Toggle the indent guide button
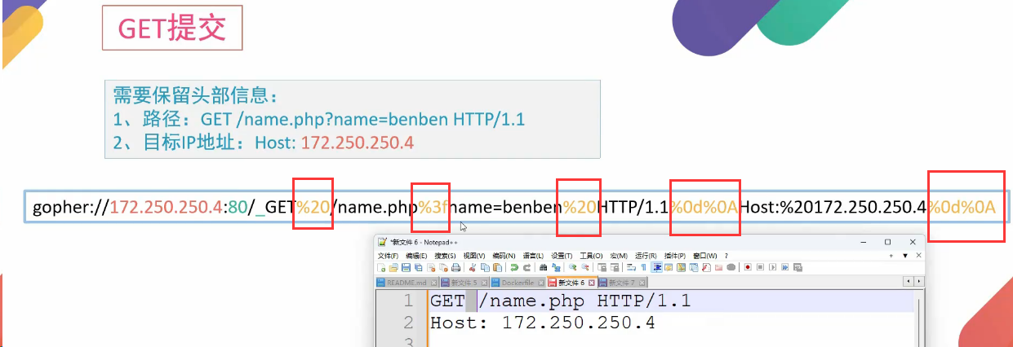This screenshot has width=1013, height=347. click(x=657, y=267)
